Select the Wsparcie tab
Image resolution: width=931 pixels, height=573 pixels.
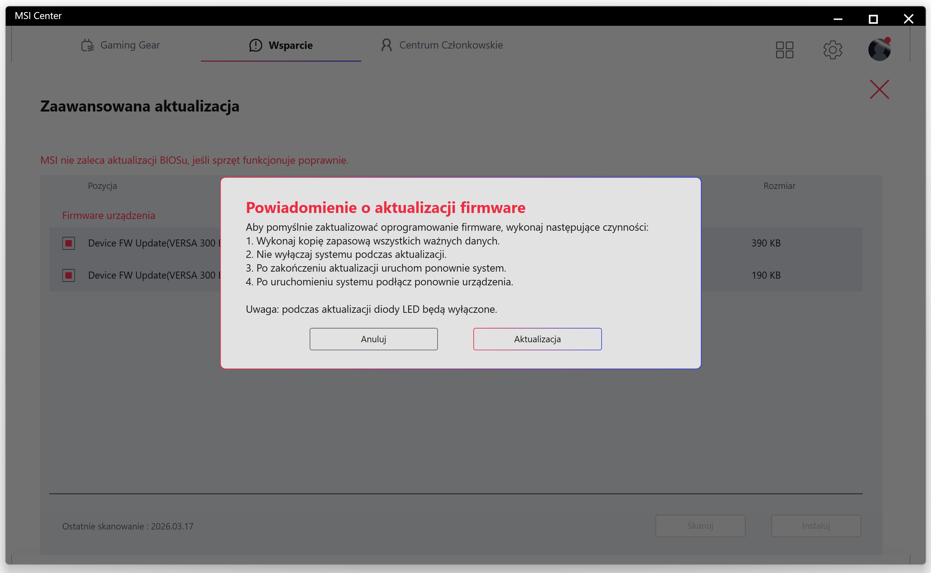[x=290, y=46]
